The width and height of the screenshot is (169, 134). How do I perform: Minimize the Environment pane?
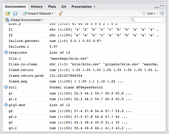point(157,7)
